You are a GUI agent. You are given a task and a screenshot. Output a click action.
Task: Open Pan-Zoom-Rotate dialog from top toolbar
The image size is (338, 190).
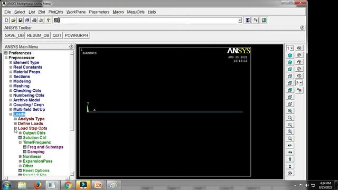coord(27,20)
